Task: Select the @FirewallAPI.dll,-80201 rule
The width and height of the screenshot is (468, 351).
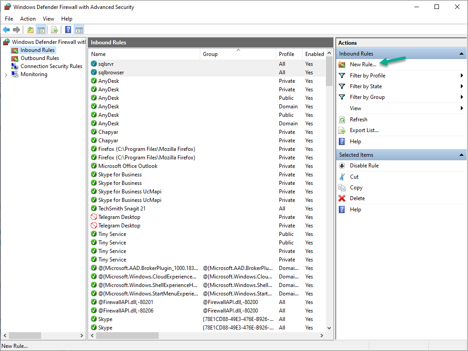Action: coord(207,302)
